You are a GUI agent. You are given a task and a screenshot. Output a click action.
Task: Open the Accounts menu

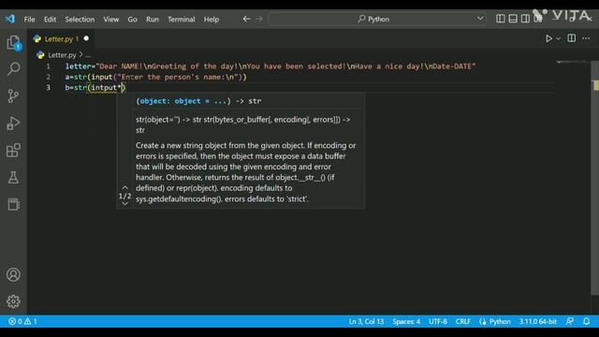coord(13,274)
